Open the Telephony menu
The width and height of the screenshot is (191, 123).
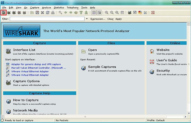pyautogui.click(x=72, y=7)
